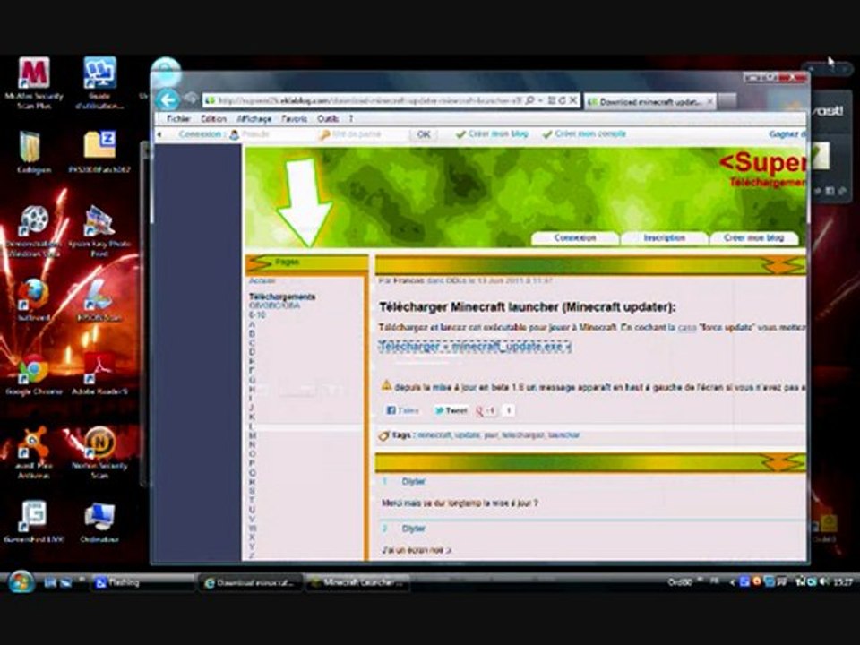Switch to Download minecraft taskbar button

click(x=251, y=582)
